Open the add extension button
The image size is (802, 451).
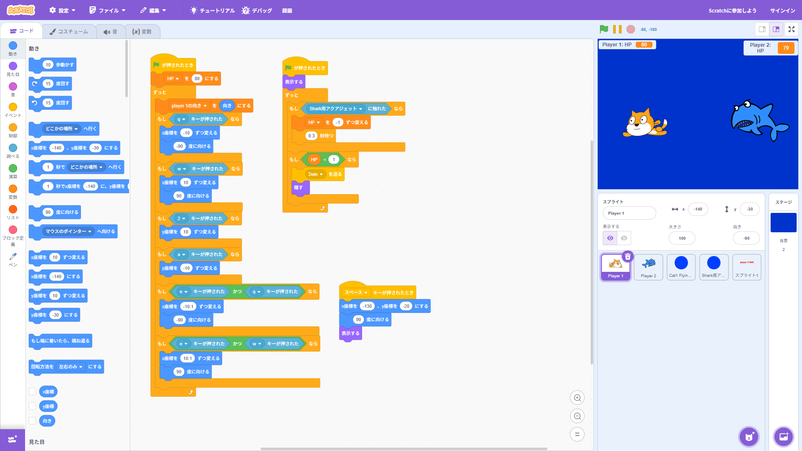13,439
